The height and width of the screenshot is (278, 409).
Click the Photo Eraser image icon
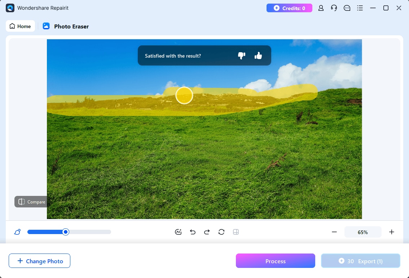(x=46, y=26)
